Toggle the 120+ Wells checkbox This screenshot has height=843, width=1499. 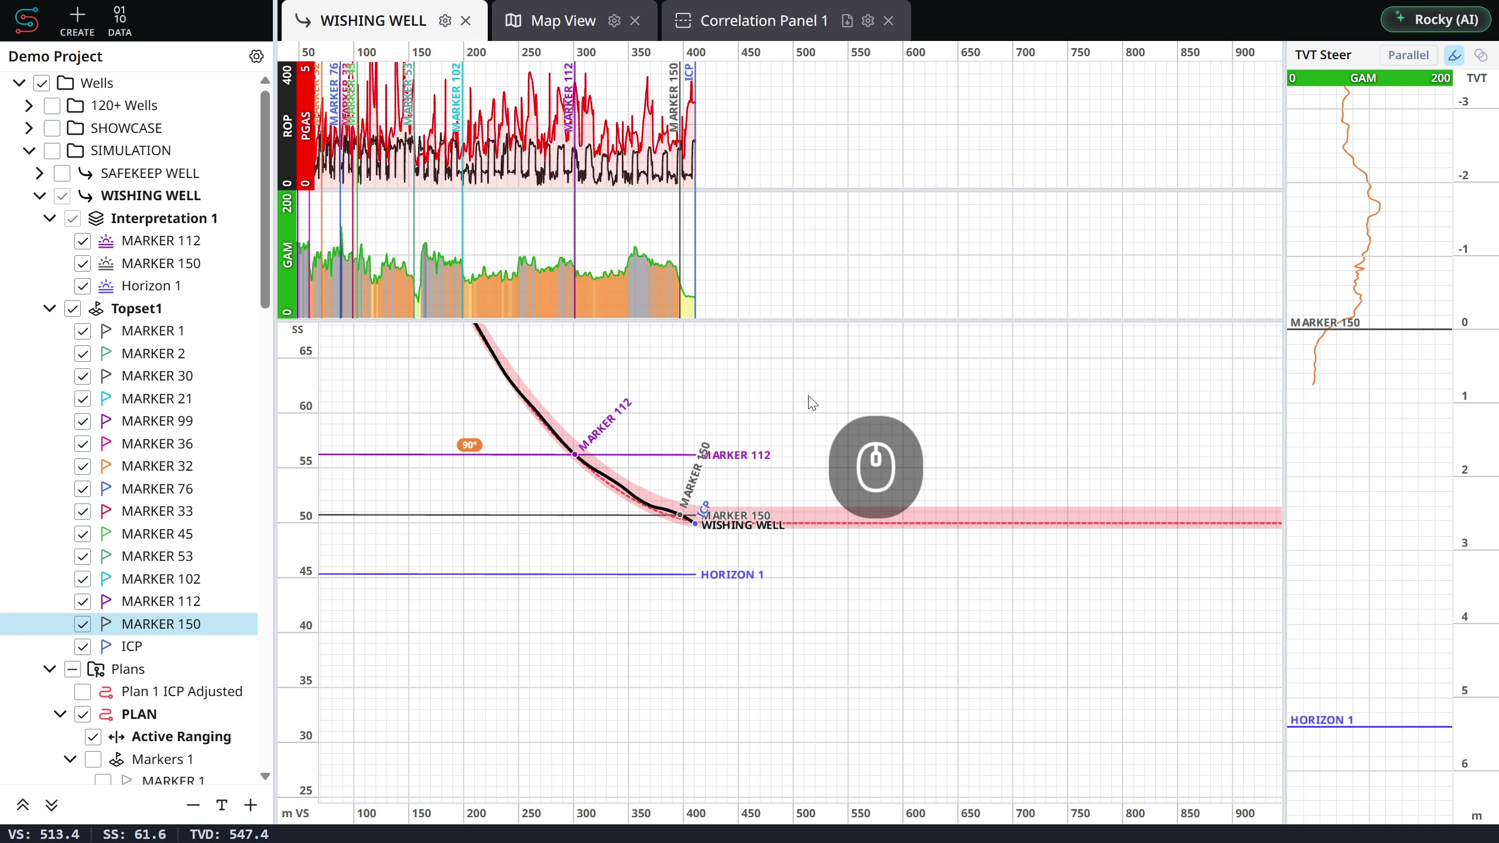pyautogui.click(x=52, y=105)
